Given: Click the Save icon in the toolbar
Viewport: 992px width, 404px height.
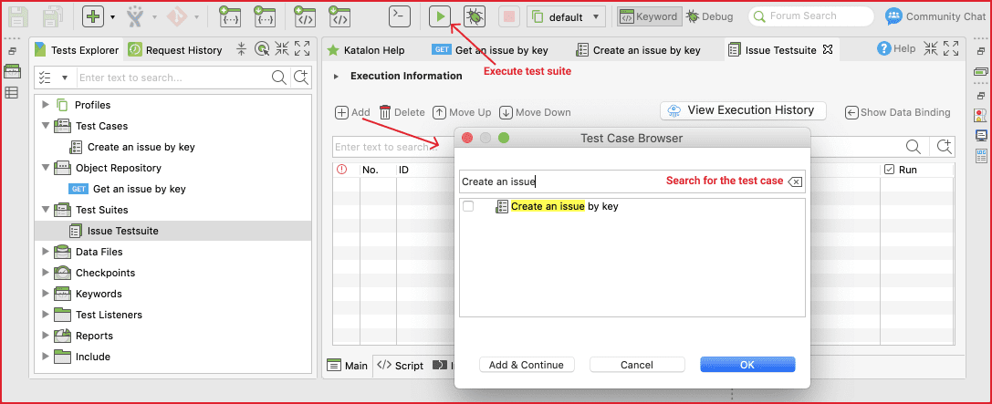Looking at the screenshot, I should pos(18,16).
